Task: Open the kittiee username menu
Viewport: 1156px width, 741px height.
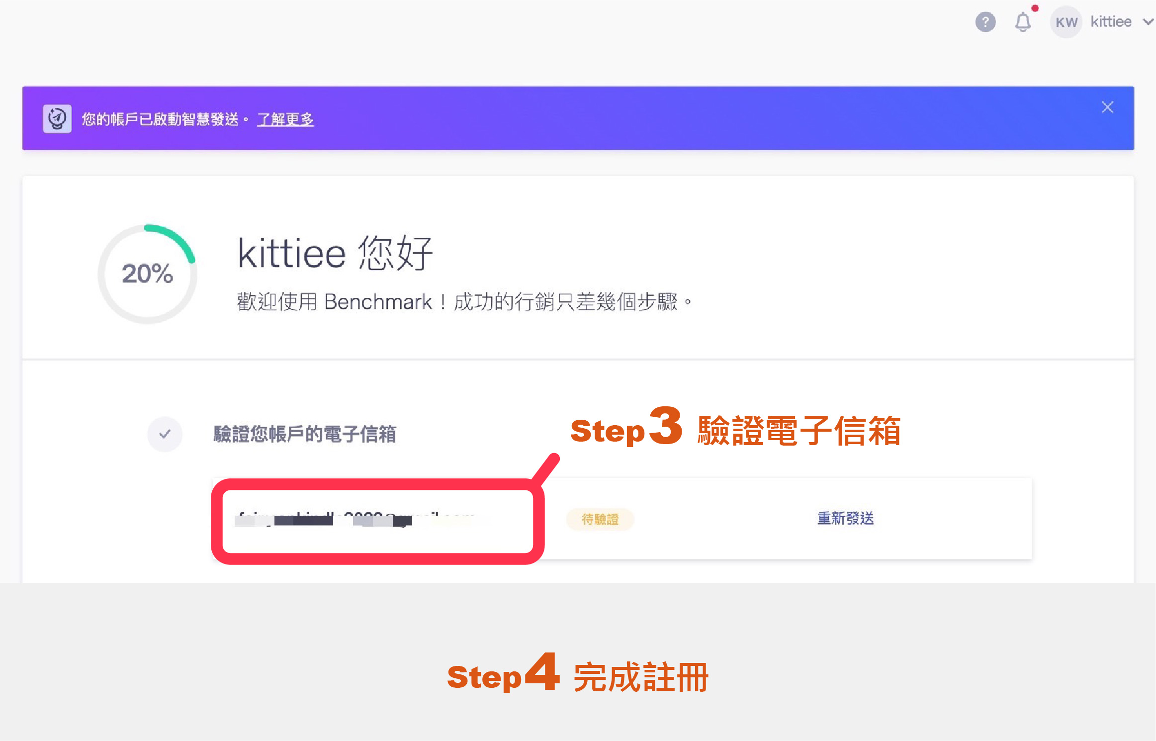Action: click(x=1111, y=22)
